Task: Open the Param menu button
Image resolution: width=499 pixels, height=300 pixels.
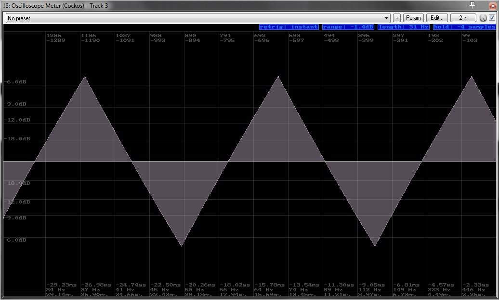Action: [413, 18]
